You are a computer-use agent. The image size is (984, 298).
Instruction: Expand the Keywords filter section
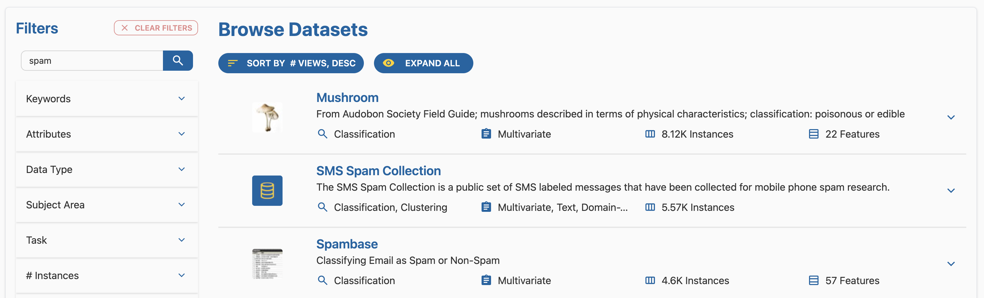(107, 99)
